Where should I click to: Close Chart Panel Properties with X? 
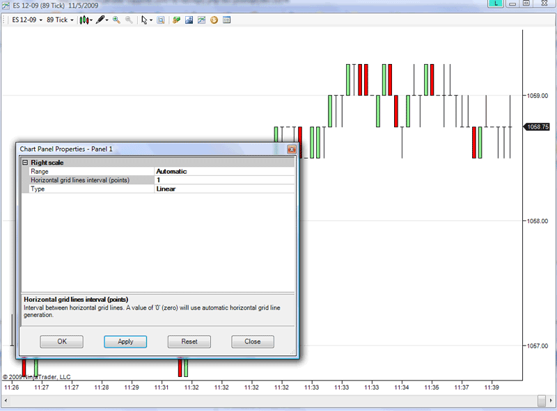(x=292, y=150)
